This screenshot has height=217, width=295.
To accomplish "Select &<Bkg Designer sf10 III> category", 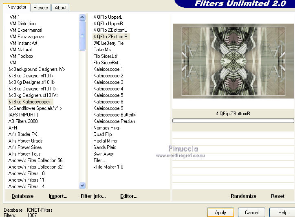I will [x=32, y=89].
